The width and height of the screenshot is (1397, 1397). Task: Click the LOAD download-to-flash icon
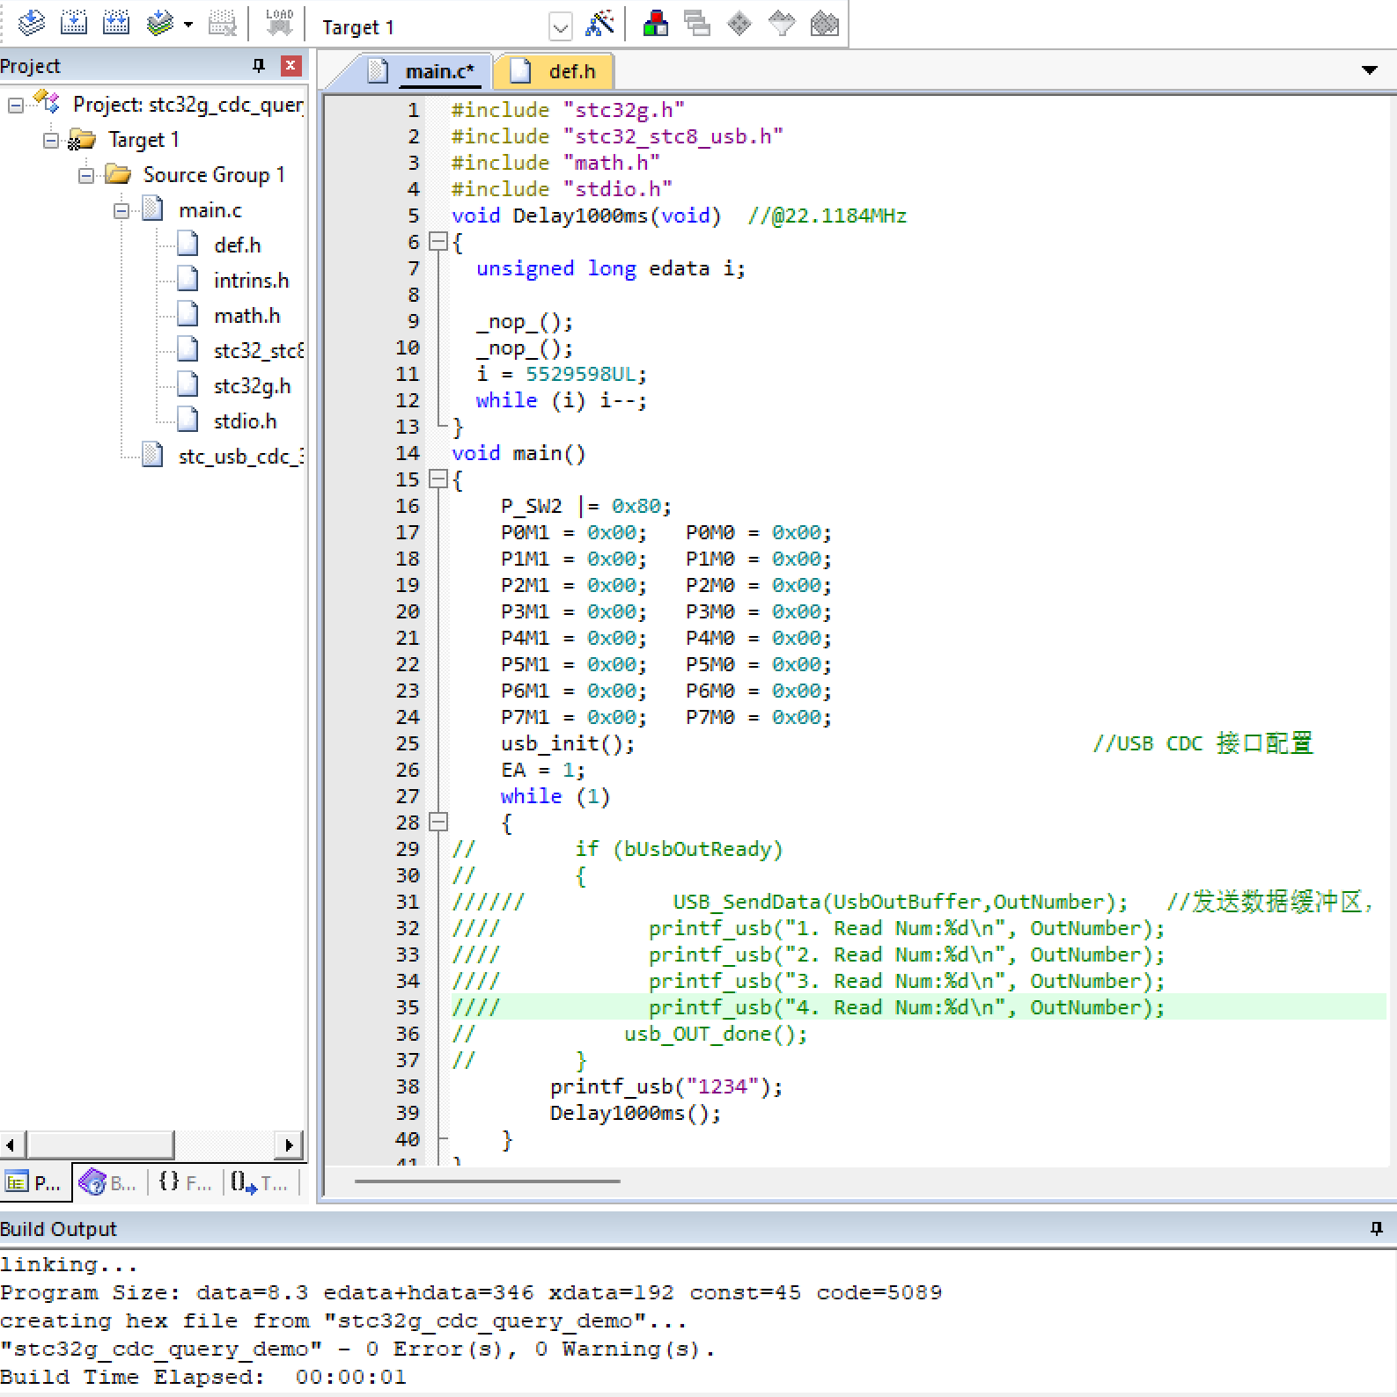pos(279,23)
